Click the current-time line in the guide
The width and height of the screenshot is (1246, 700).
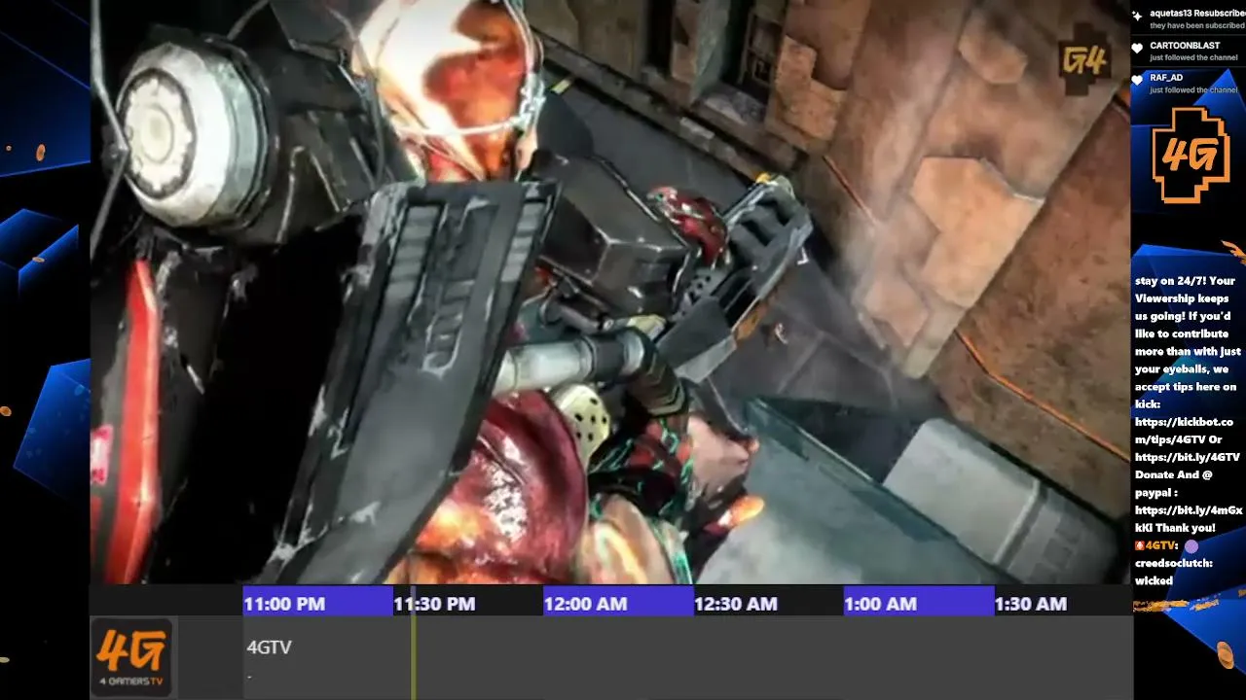[414, 643]
